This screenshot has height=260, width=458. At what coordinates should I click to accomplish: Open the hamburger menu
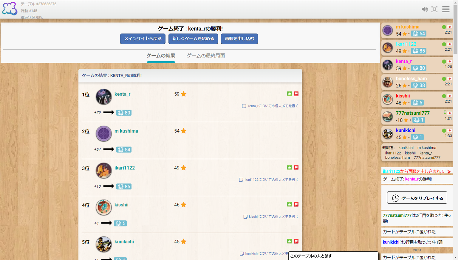point(446,9)
